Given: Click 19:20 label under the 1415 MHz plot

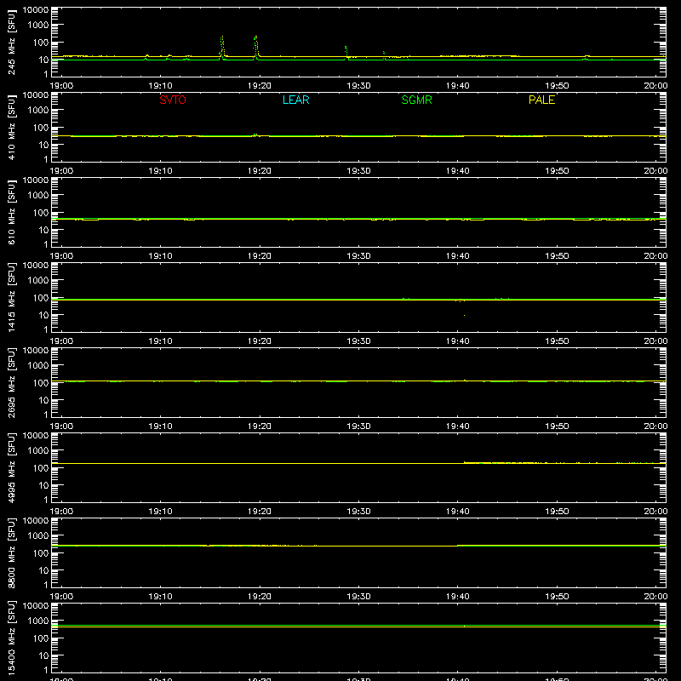Looking at the screenshot, I should point(260,341).
